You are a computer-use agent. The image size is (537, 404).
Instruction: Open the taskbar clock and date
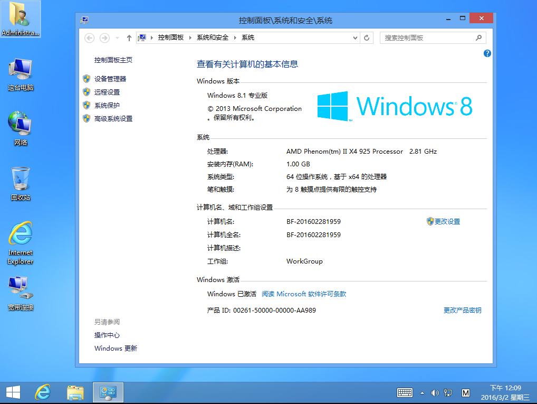tap(505, 393)
